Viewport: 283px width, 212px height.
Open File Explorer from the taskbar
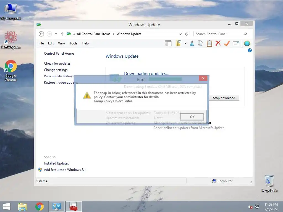(22, 206)
